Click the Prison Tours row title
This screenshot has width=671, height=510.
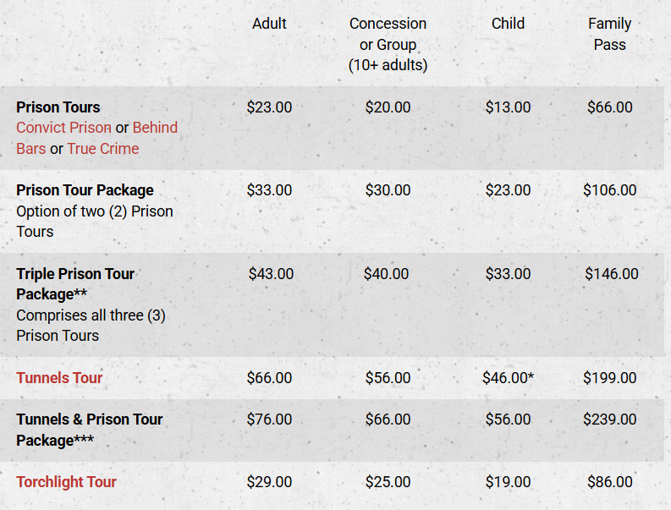pos(58,107)
